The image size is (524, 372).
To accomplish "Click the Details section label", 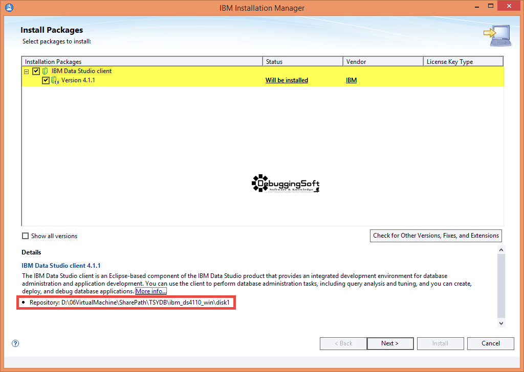I will tap(31, 252).
